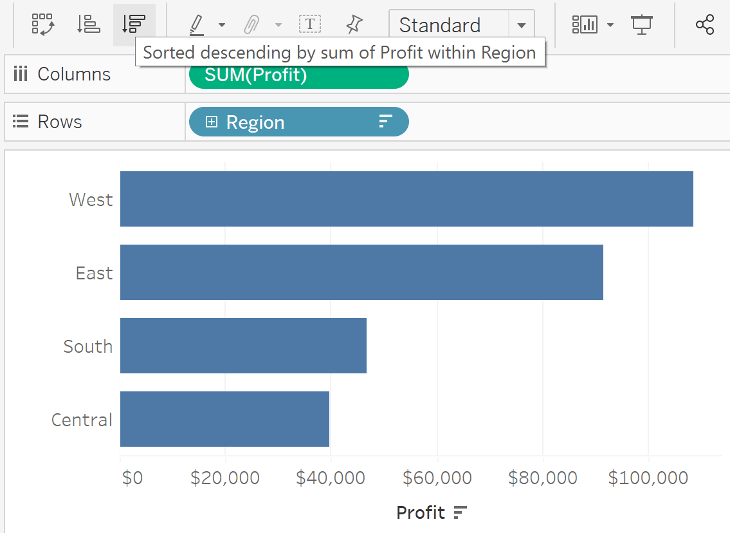The image size is (730, 533).
Task: Click the pin Fix Axes icon
Action: point(354,24)
